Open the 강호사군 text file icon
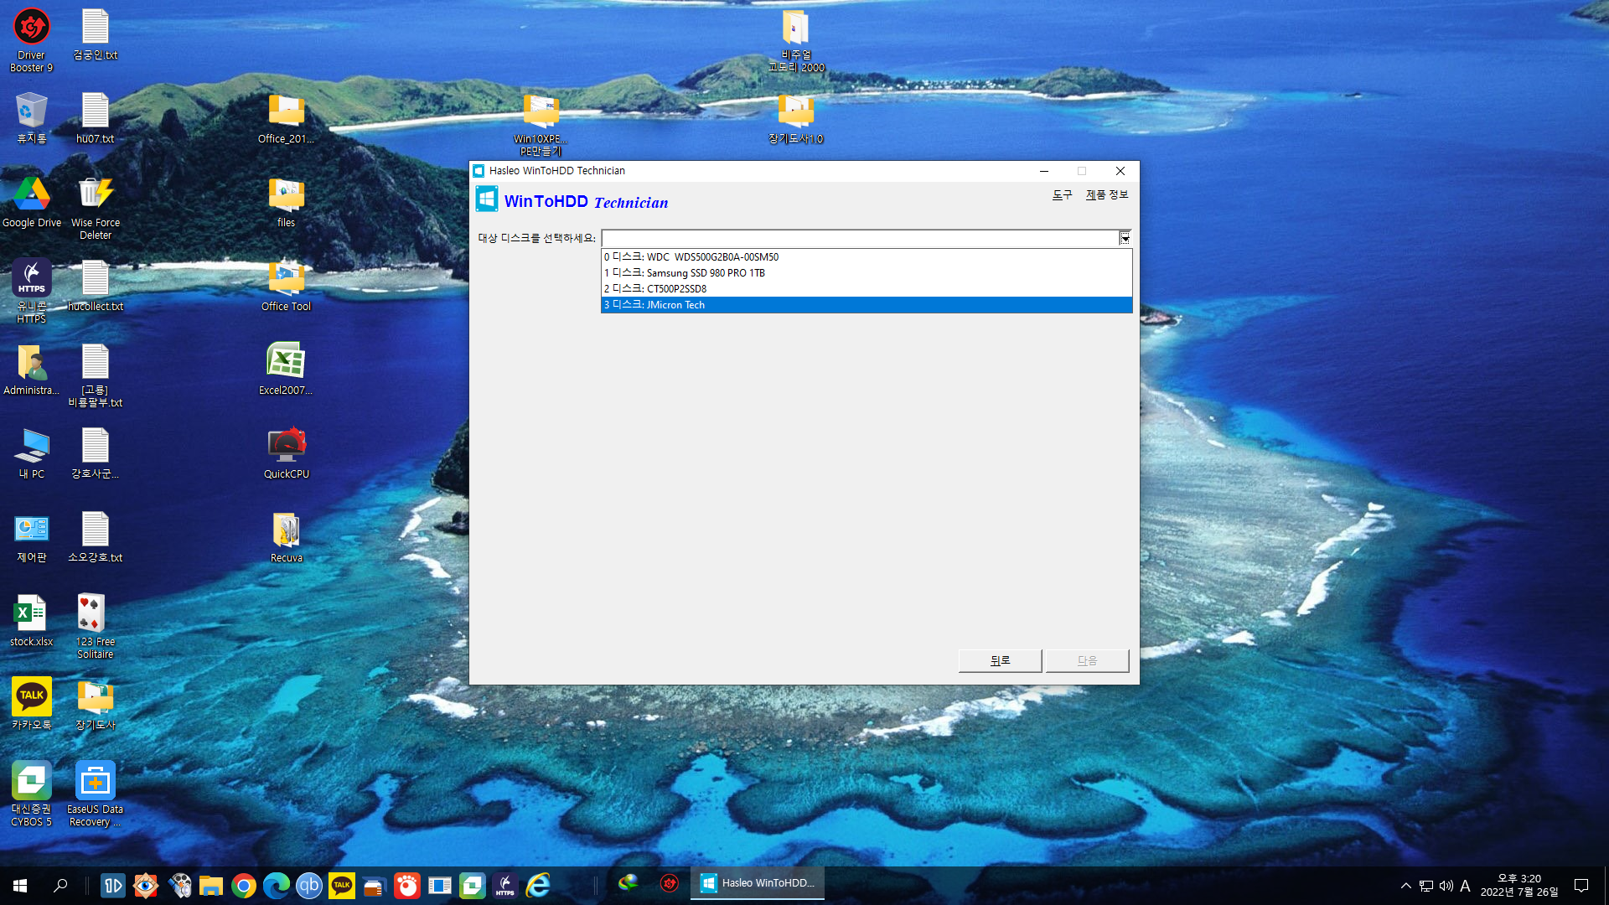The width and height of the screenshot is (1609, 905). [96, 452]
